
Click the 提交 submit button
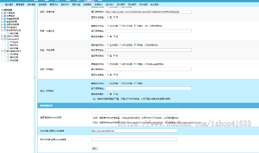pos(94,148)
